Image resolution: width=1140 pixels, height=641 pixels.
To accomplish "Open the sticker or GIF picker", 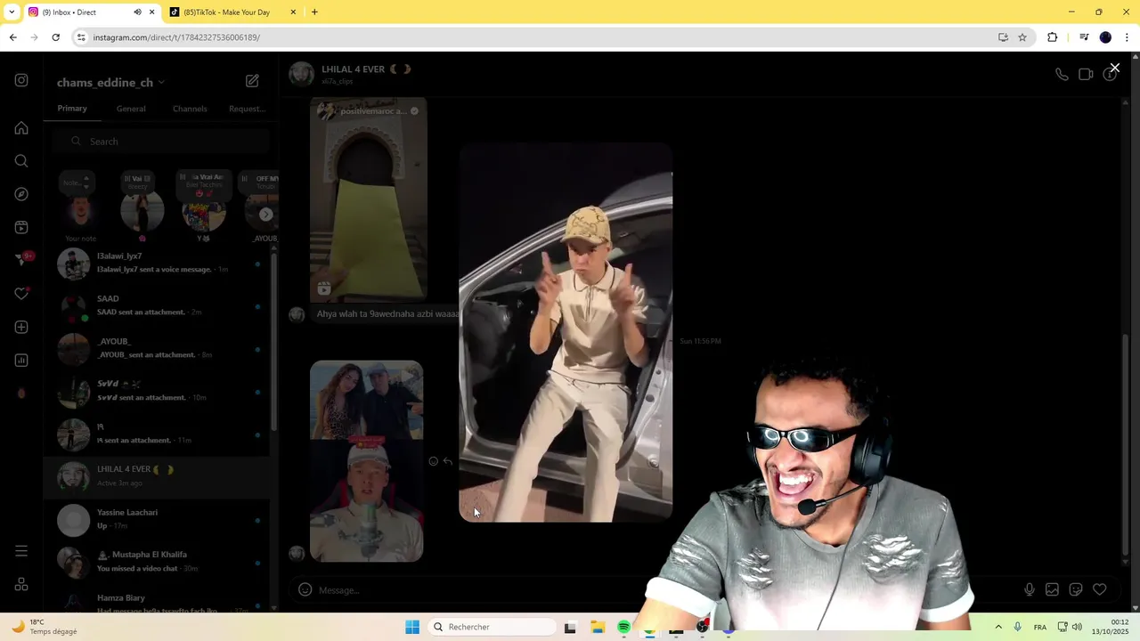I will [1076, 589].
